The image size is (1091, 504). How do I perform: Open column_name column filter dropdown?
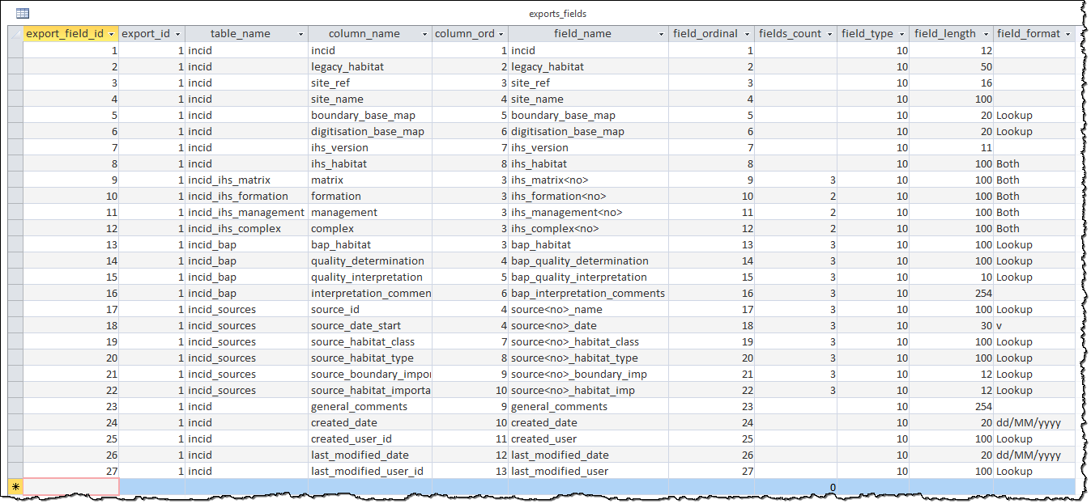(x=424, y=34)
